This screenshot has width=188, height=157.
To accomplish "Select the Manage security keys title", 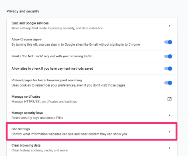I will point(27,113).
